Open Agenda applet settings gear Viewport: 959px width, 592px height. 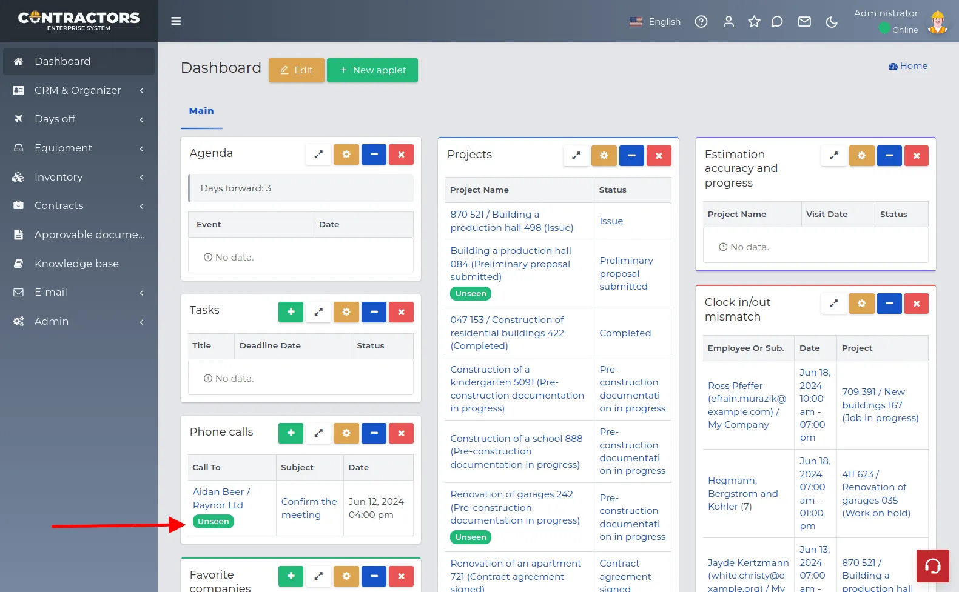click(346, 155)
